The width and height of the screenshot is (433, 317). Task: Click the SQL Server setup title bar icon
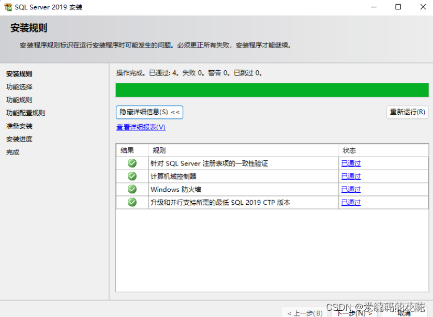[x=8, y=7]
